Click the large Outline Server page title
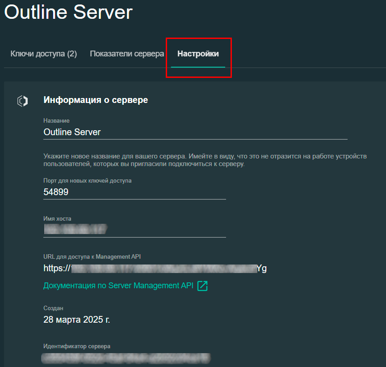 (68, 12)
